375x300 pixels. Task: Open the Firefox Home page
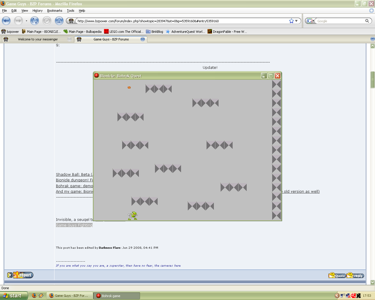59,21
